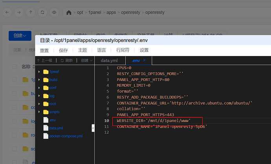Viewport: 271px width, 164px height.
Task: Select the conf folder in tree
Action: (x=53, y=88)
